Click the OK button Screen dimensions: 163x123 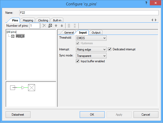[x=92, y=115]
